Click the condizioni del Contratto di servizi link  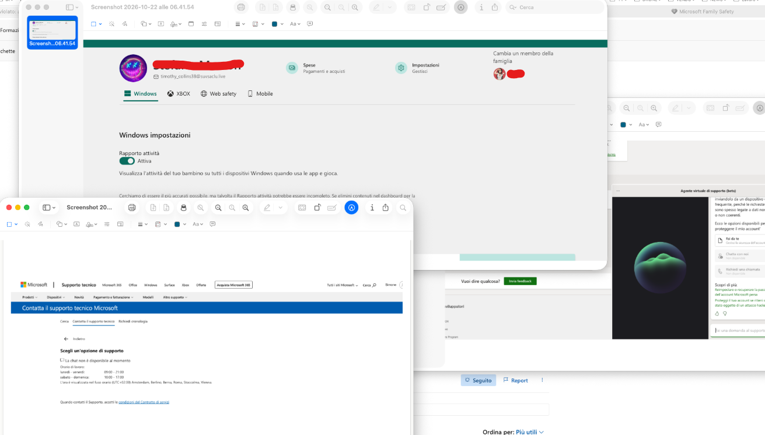click(x=144, y=402)
